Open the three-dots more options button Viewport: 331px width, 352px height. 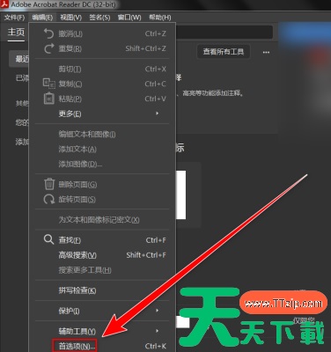click(x=266, y=52)
